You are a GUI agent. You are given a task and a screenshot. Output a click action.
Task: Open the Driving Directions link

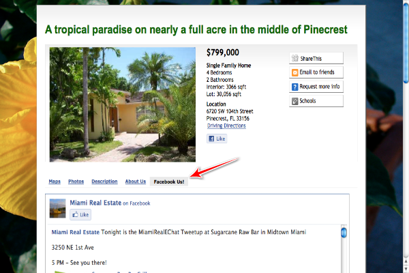(226, 126)
